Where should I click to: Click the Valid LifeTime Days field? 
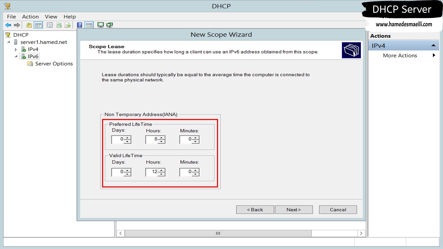tap(118, 172)
